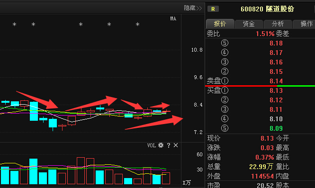Screen dimensions: 315x188
Task: Open the 操作 tab
Action: [x=304, y=24]
